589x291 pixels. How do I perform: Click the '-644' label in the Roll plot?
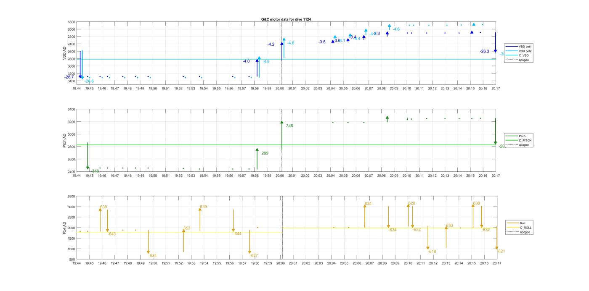click(237, 233)
